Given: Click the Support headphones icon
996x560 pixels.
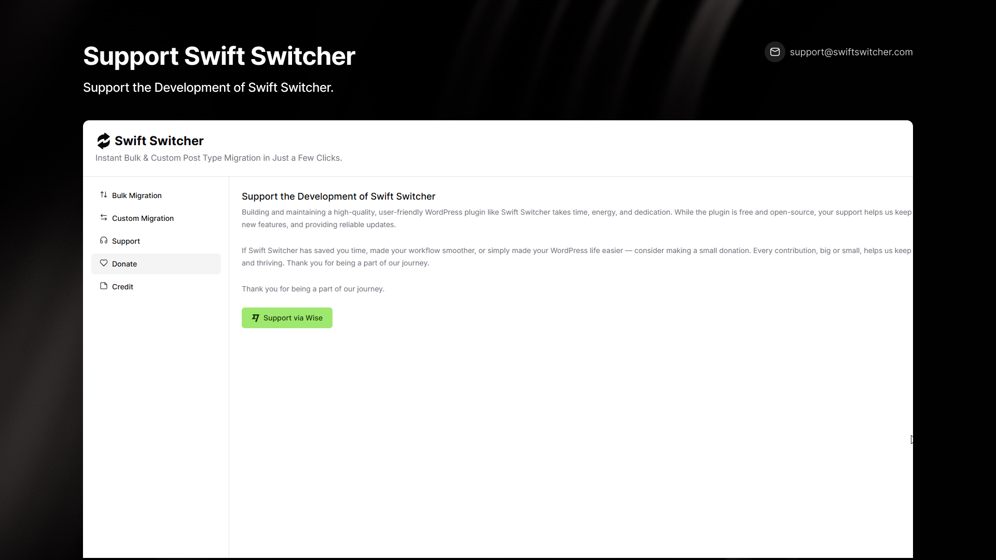Looking at the screenshot, I should (104, 241).
